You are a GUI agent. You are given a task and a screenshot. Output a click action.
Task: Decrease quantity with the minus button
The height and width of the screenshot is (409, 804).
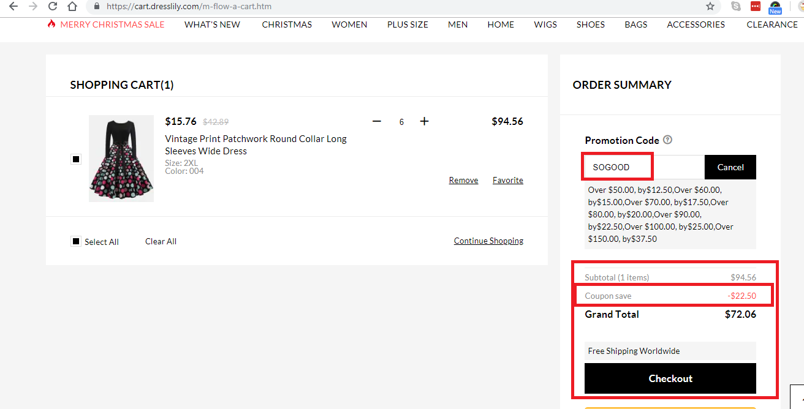click(376, 121)
